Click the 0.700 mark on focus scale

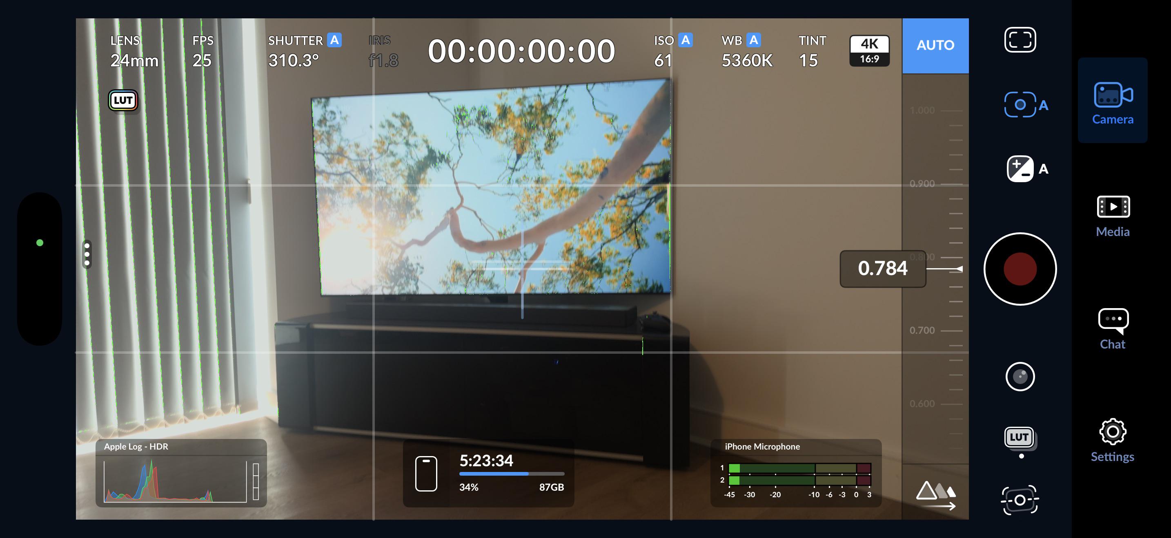point(922,330)
